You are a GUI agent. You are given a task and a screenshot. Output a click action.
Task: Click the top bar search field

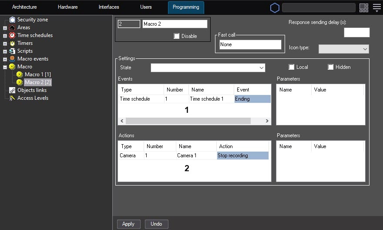coord(319,8)
